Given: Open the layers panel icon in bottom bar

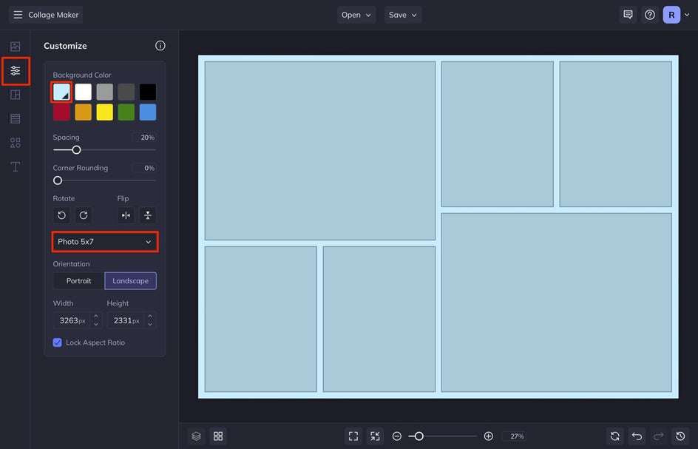Looking at the screenshot, I should pyautogui.click(x=197, y=436).
